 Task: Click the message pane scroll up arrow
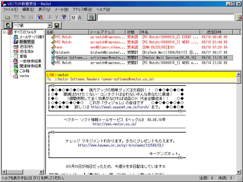(239, 74)
